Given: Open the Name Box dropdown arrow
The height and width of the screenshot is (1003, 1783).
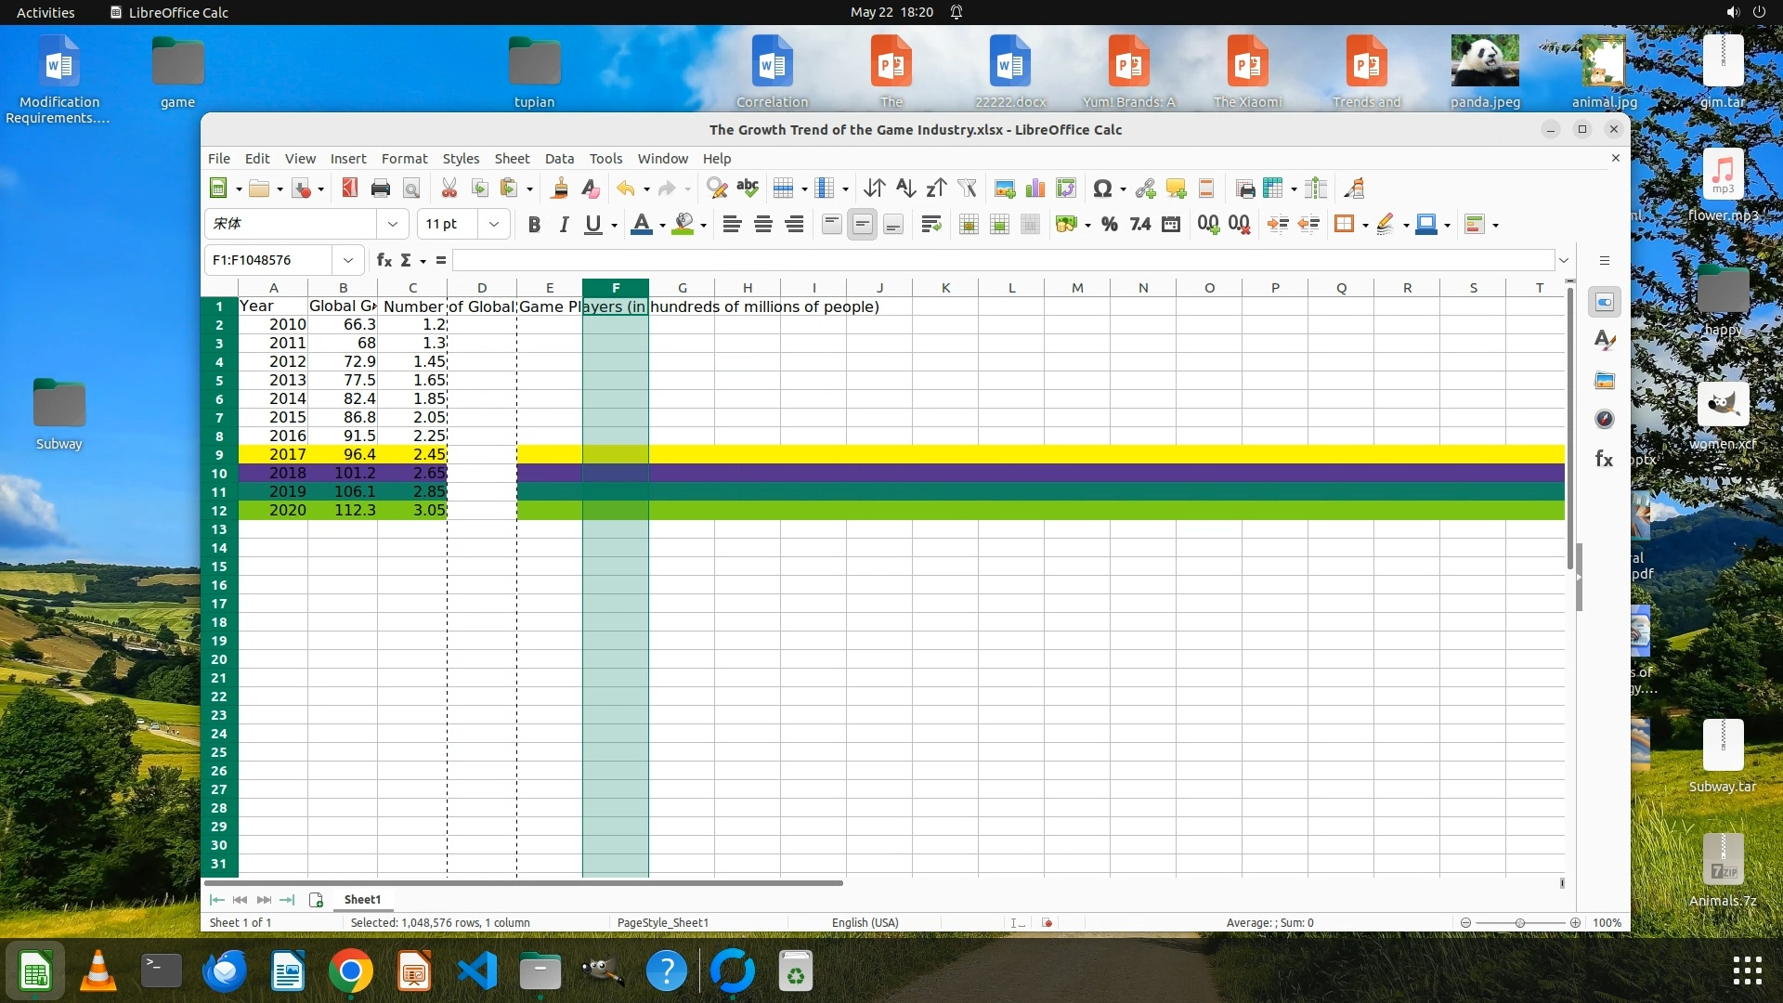Looking at the screenshot, I should (x=347, y=260).
